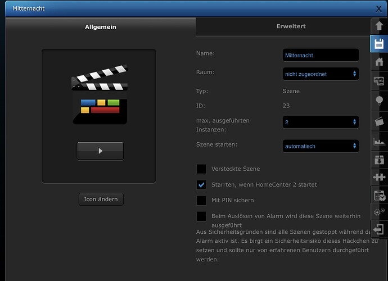Click the up arrow sidebar icon
Image resolution: width=388 pixels, height=281 pixels.
pos(379,26)
